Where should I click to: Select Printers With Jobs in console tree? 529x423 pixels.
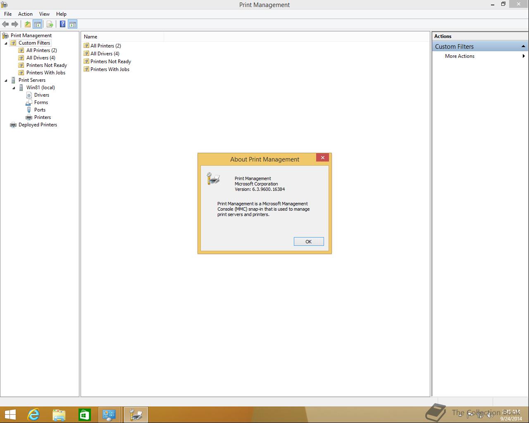[46, 73]
